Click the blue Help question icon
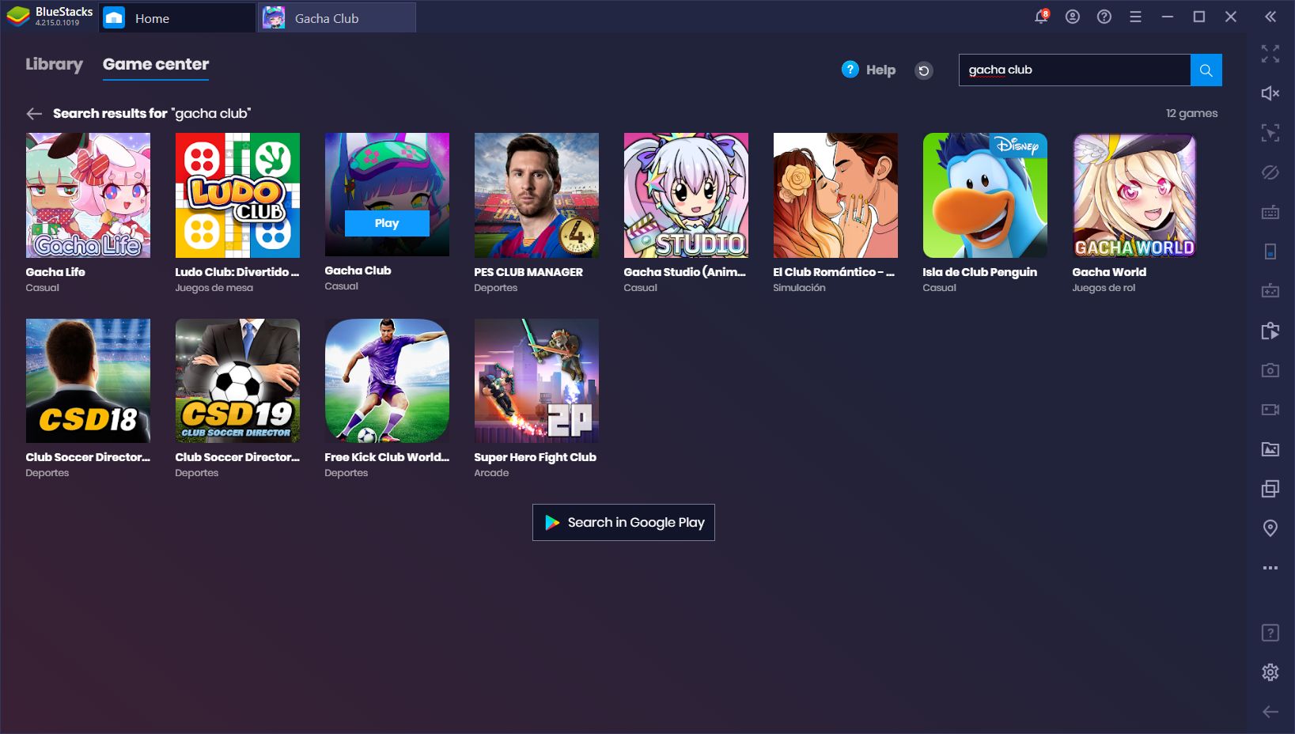The image size is (1295, 734). coord(850,70)
